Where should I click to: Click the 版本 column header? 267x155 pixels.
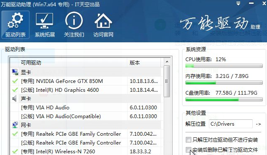click(144, 62)
